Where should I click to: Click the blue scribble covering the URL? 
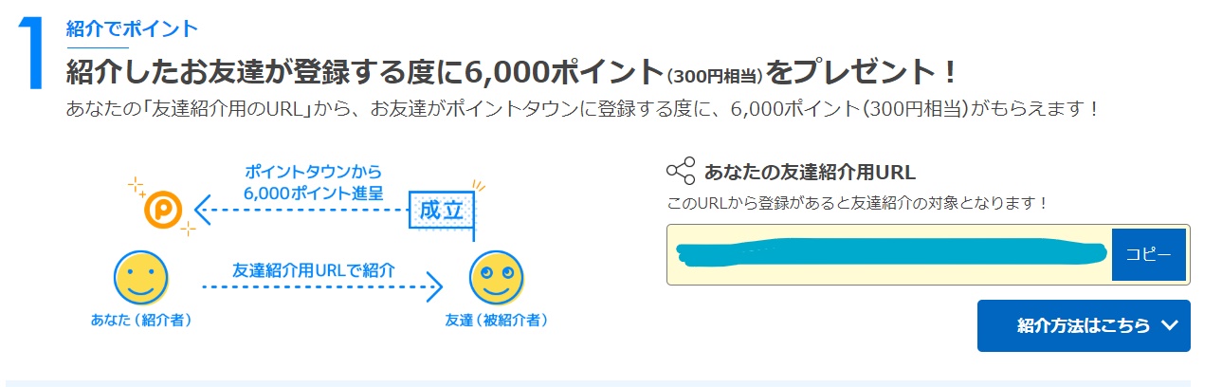[891, 253]
